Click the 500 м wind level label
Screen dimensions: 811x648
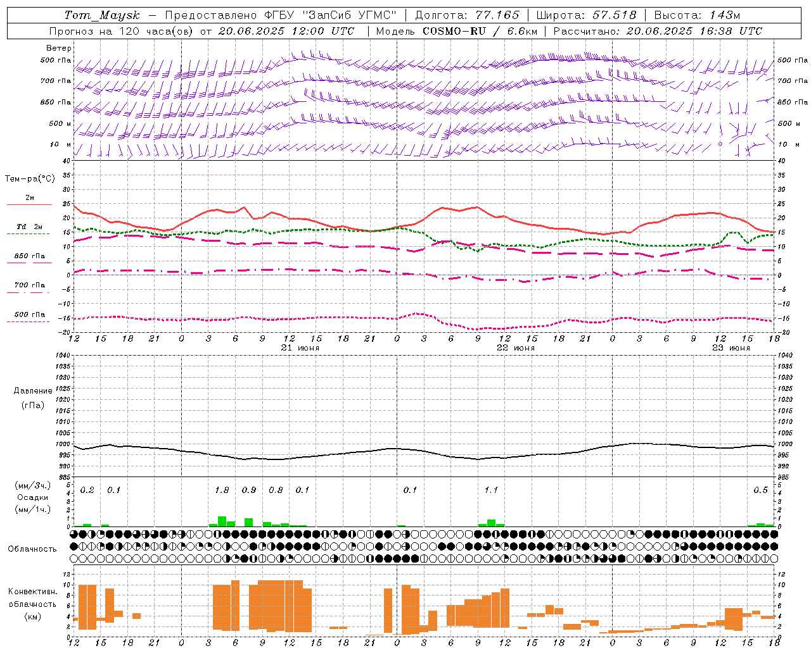60,123
